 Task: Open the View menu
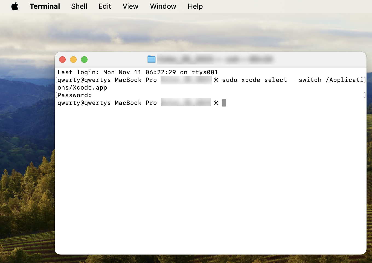(130, 6)
